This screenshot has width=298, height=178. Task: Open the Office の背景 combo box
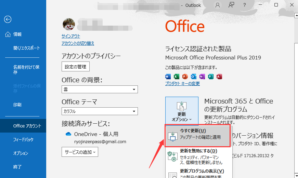click(100, 90)
